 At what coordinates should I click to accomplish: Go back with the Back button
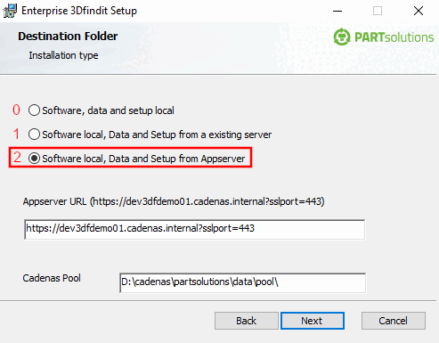point(247,321)
